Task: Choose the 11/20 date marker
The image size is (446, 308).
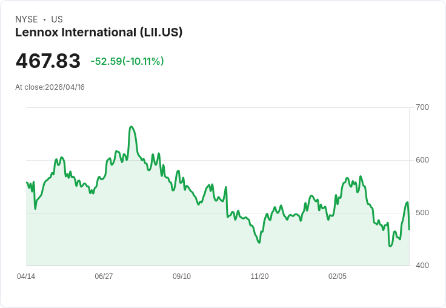Action: pos(259,276)
